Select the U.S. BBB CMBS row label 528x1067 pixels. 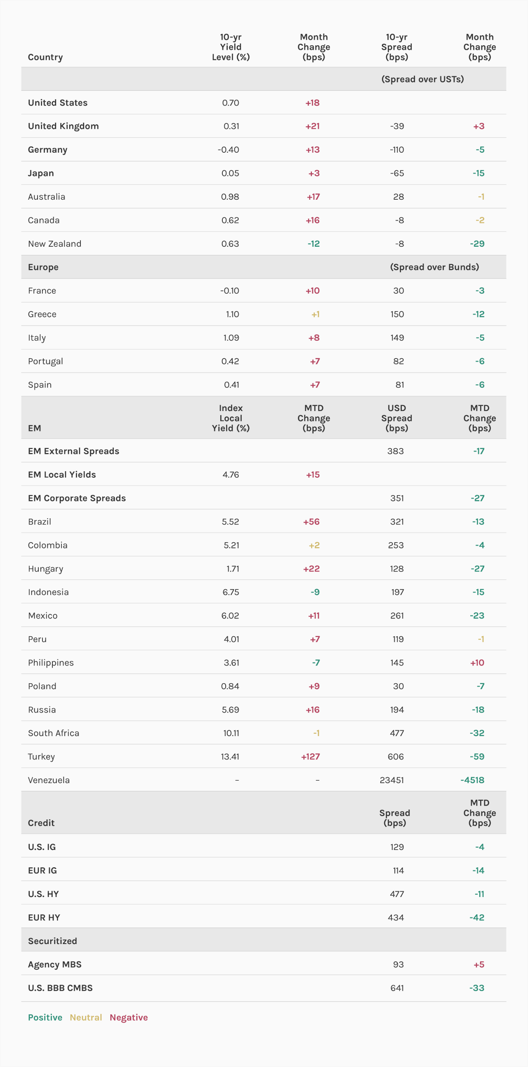(x=60, y=988)
